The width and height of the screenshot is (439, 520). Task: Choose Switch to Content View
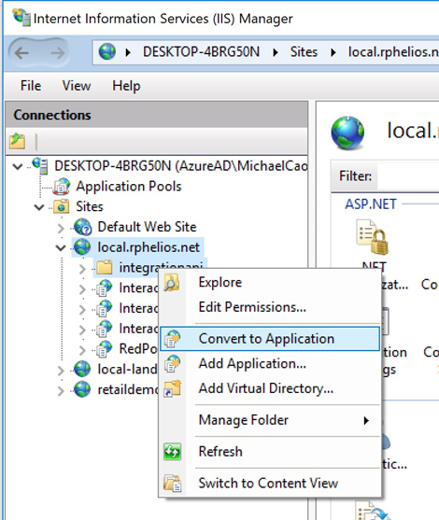270,483
